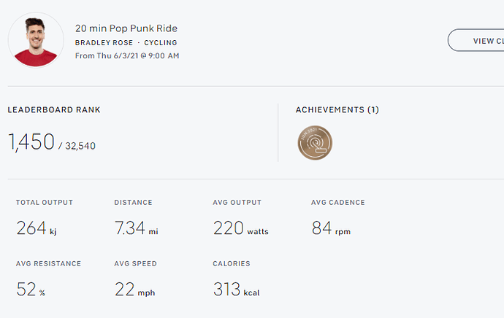
Task: Click the Avg Cadence label
Action: coord(338,203)
